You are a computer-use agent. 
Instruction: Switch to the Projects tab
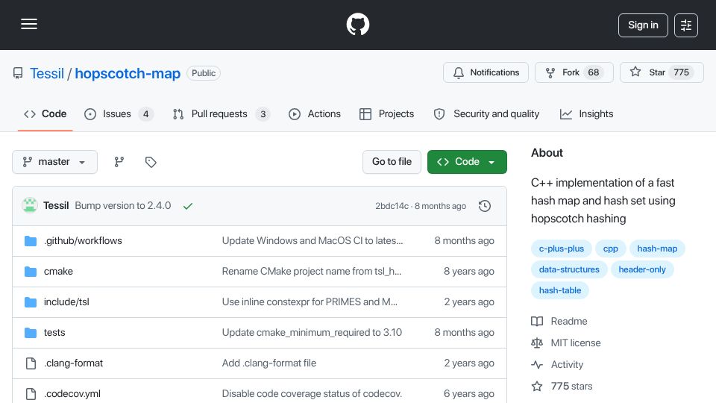coord(387,113)
